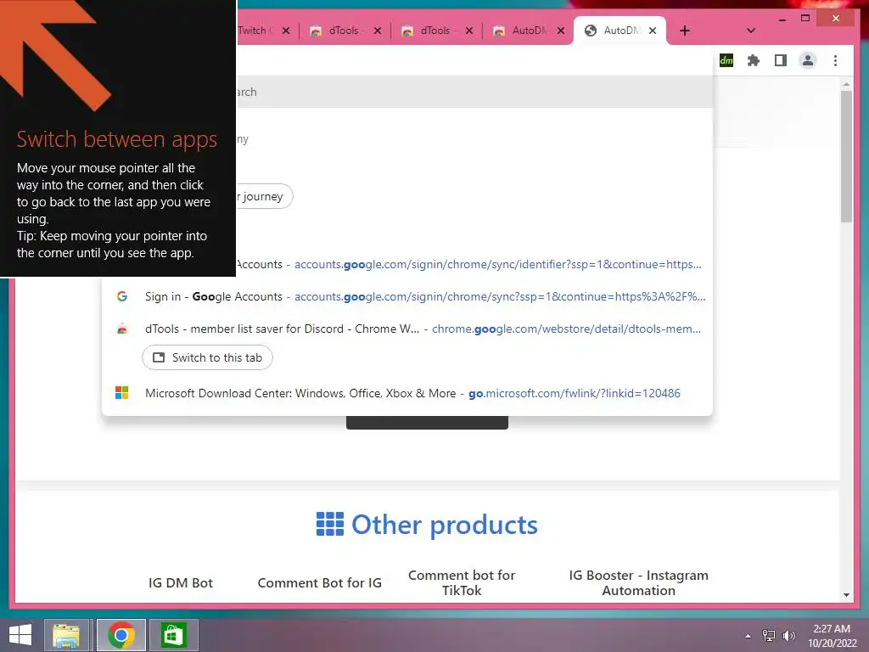Click the Google favicon beside Sign in
The width and height of the screenshot is (869, 652).
(x=122, y=296)
